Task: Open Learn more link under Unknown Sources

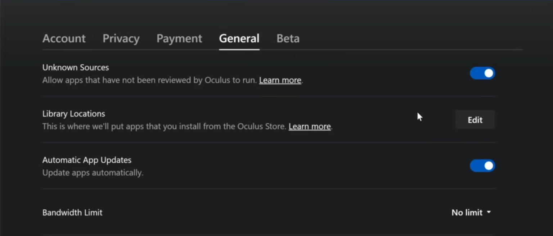Action: pyautogui.click(x=280, y=80)
